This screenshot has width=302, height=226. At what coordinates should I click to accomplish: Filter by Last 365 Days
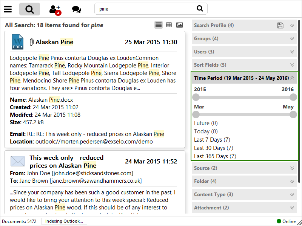tap(215, 156)
